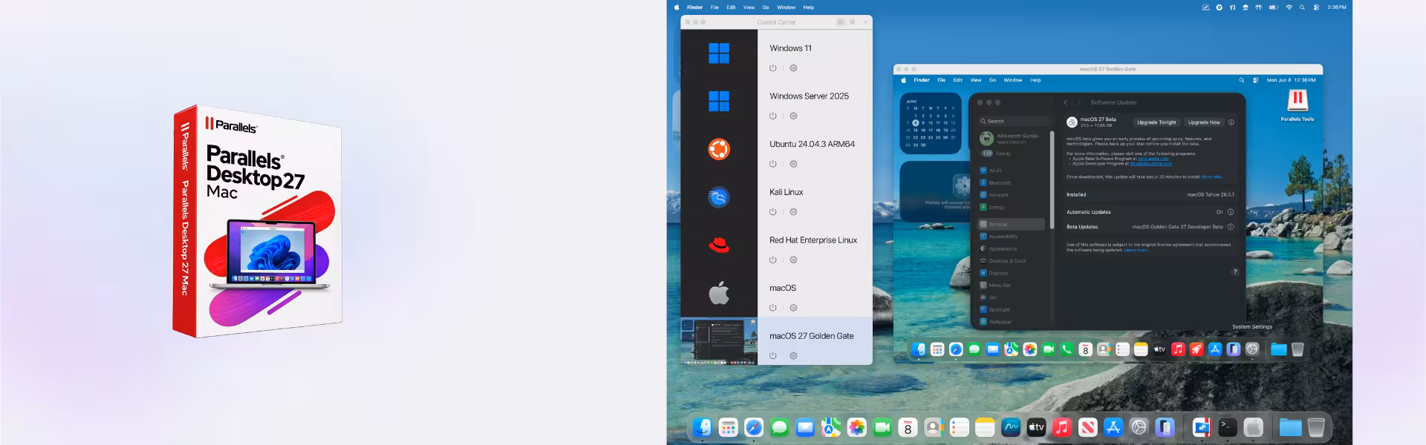1426x445 pixels.
Task: Open Aleksandr Apple Account in sidebar
Action: [1010, 139]
